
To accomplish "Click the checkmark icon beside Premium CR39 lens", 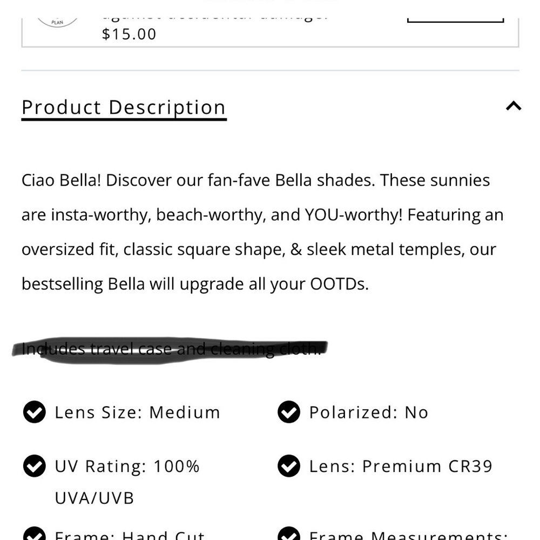I will [288, 465].
